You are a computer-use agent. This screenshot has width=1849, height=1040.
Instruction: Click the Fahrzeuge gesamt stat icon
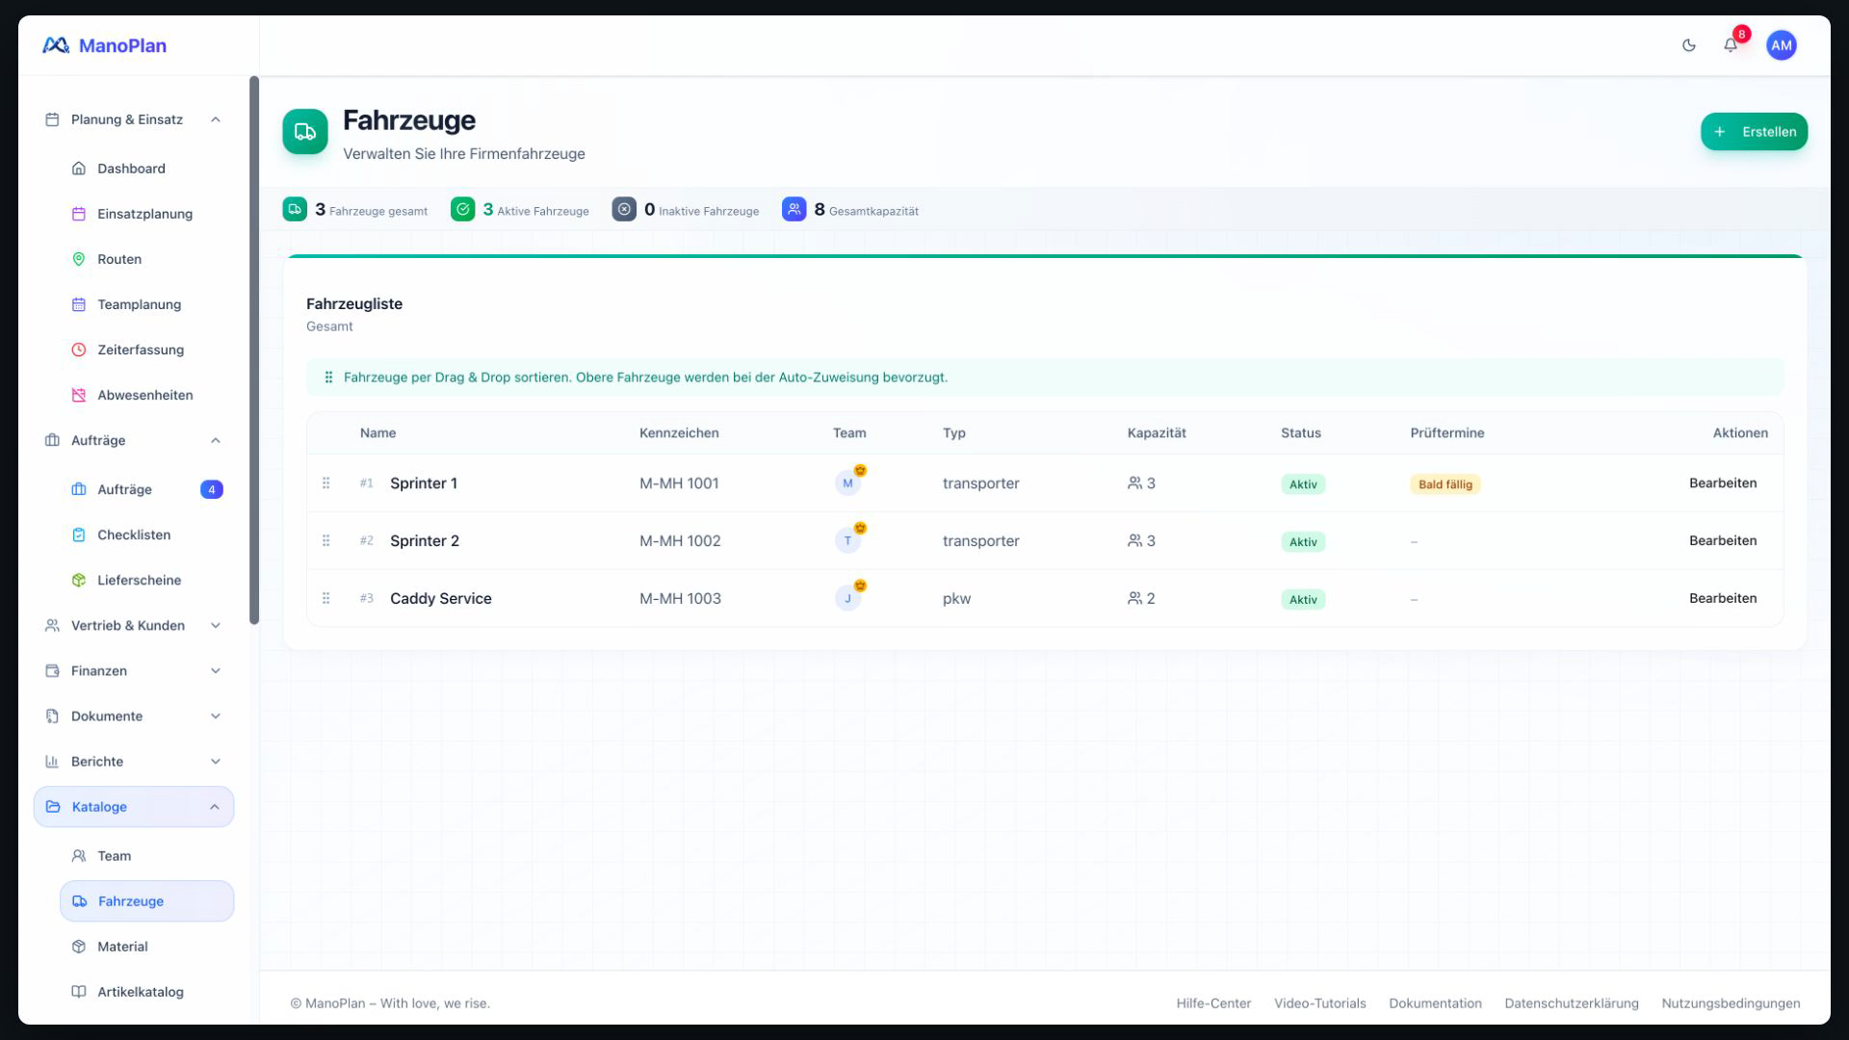click(x=295, y=209)
